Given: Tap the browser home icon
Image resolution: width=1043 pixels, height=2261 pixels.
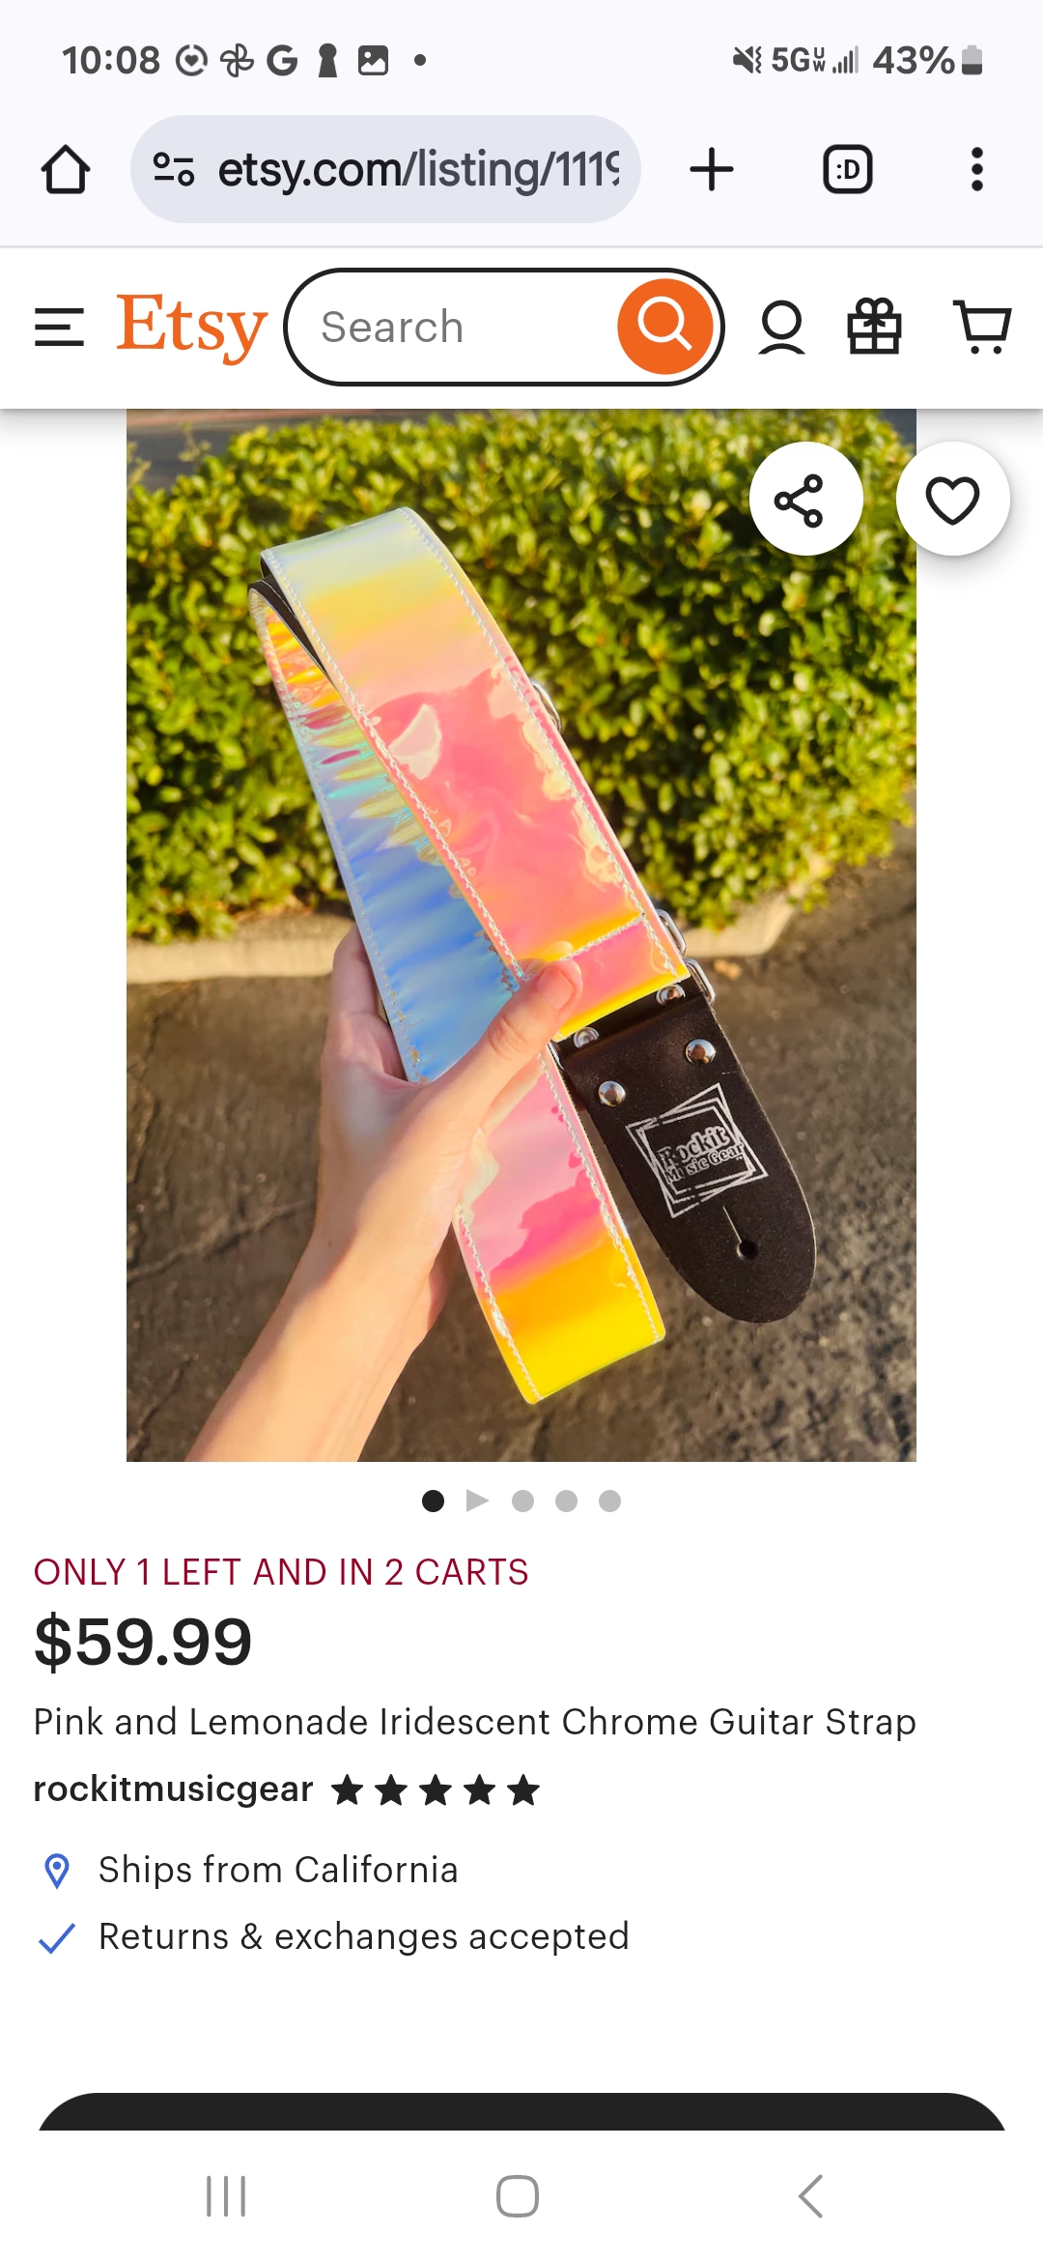Looking at the screenshot, I should tap(66, 170).
